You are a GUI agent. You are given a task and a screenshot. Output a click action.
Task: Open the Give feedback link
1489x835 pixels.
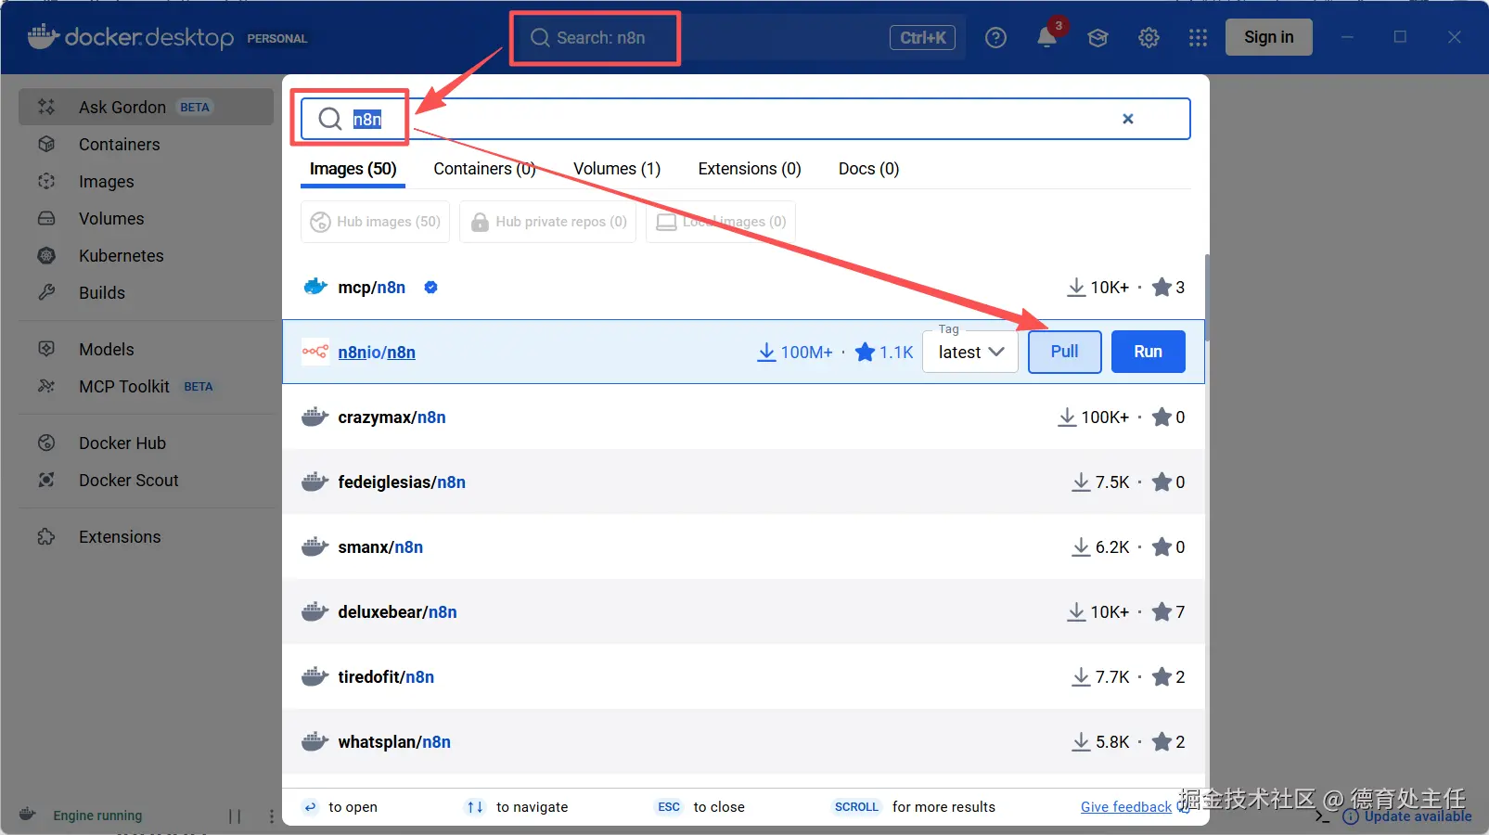1126,807
